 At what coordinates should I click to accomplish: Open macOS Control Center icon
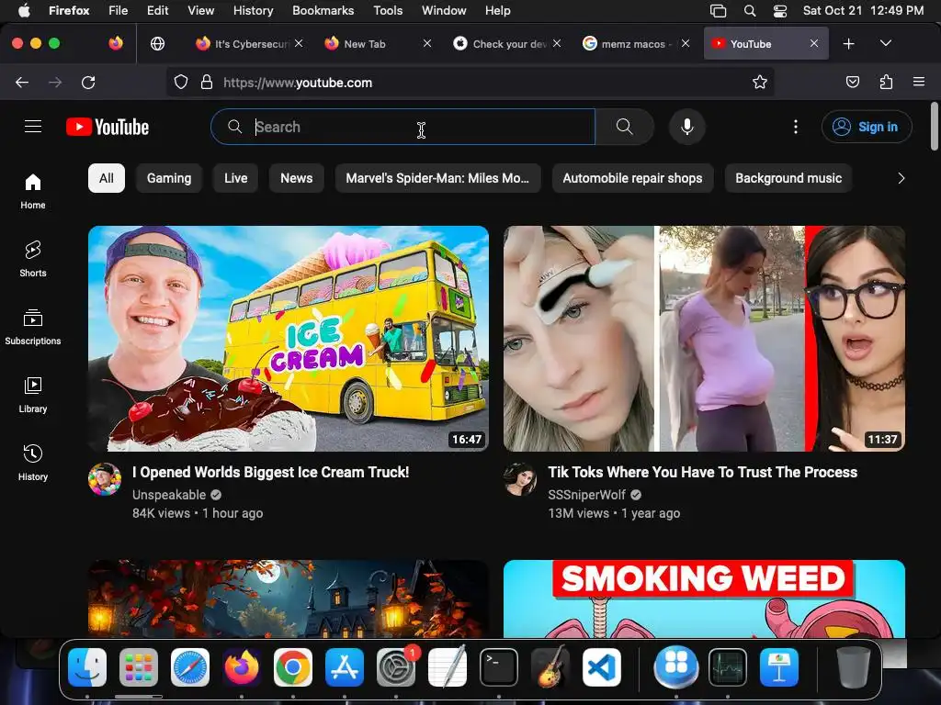(x=780, y=11)
